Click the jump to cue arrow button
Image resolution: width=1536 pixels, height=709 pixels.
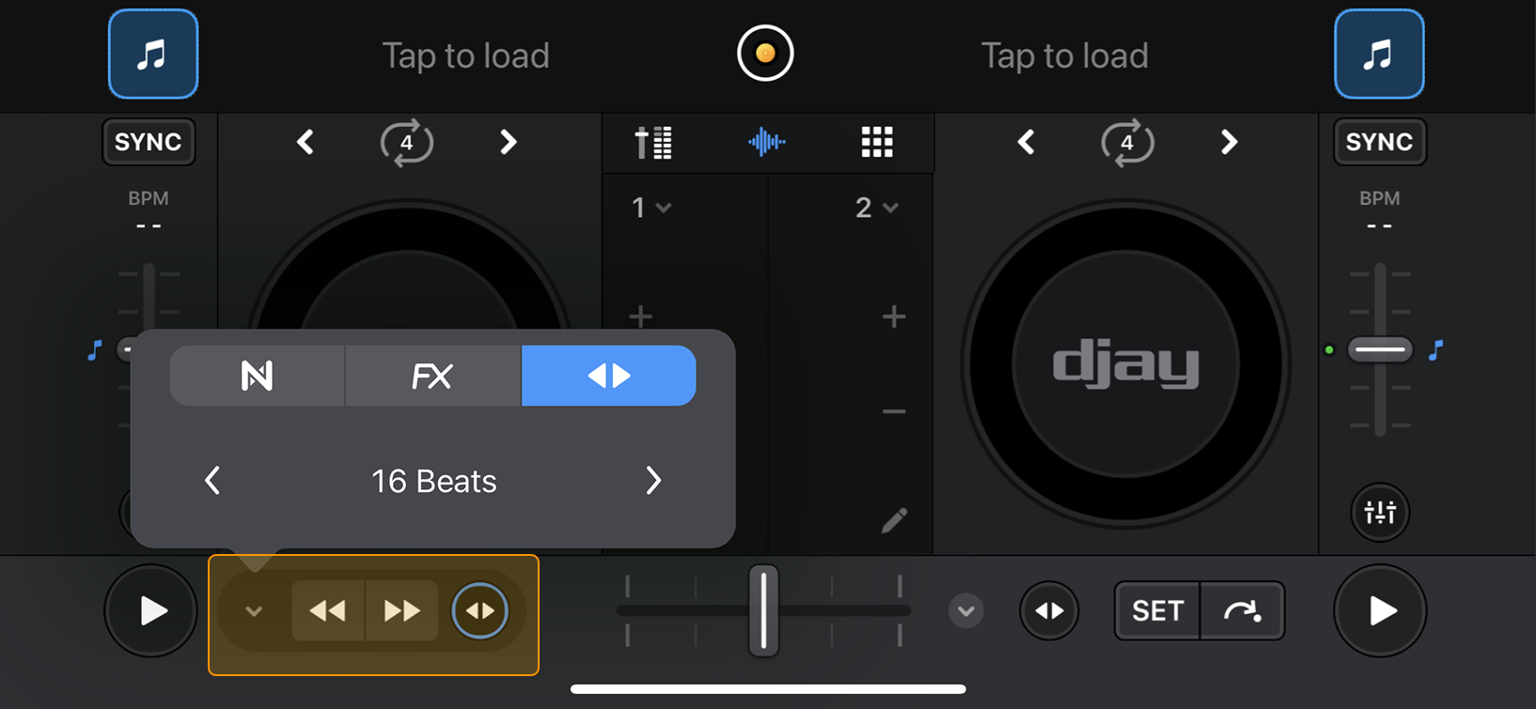click(1242, 611)
